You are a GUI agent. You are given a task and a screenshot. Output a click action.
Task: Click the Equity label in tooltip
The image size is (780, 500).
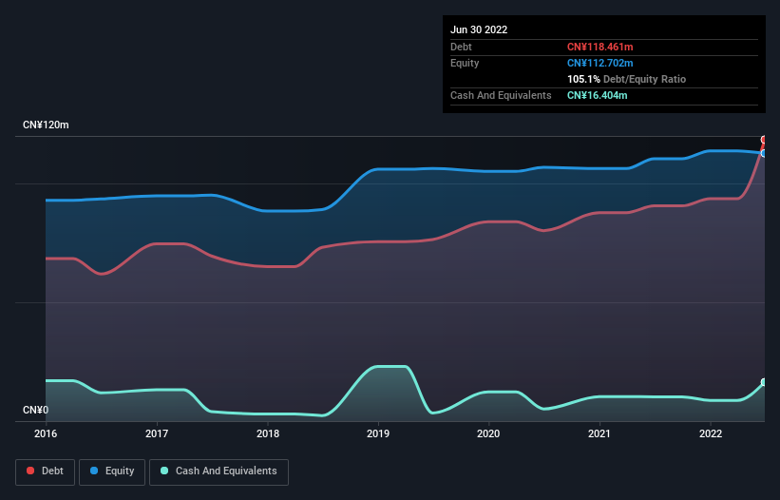[x=465, y=63]
